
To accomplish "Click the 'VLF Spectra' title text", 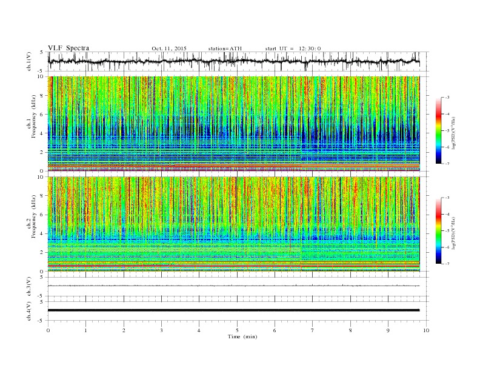I will coord(68,48).
